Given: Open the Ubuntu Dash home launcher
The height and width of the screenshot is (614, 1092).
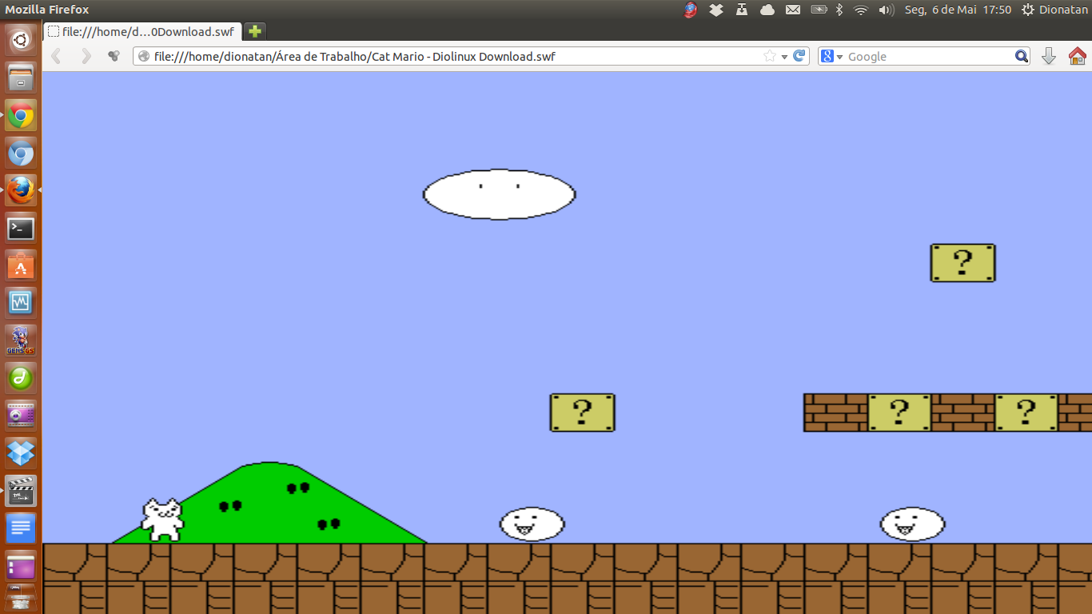Looking at the screenshot, I should coord(21,39).
